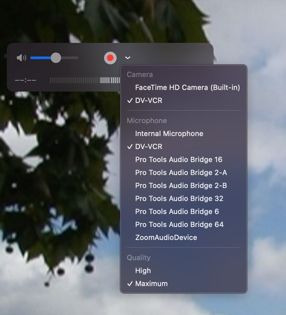Click the speaker volume icon

click(21, 58)
